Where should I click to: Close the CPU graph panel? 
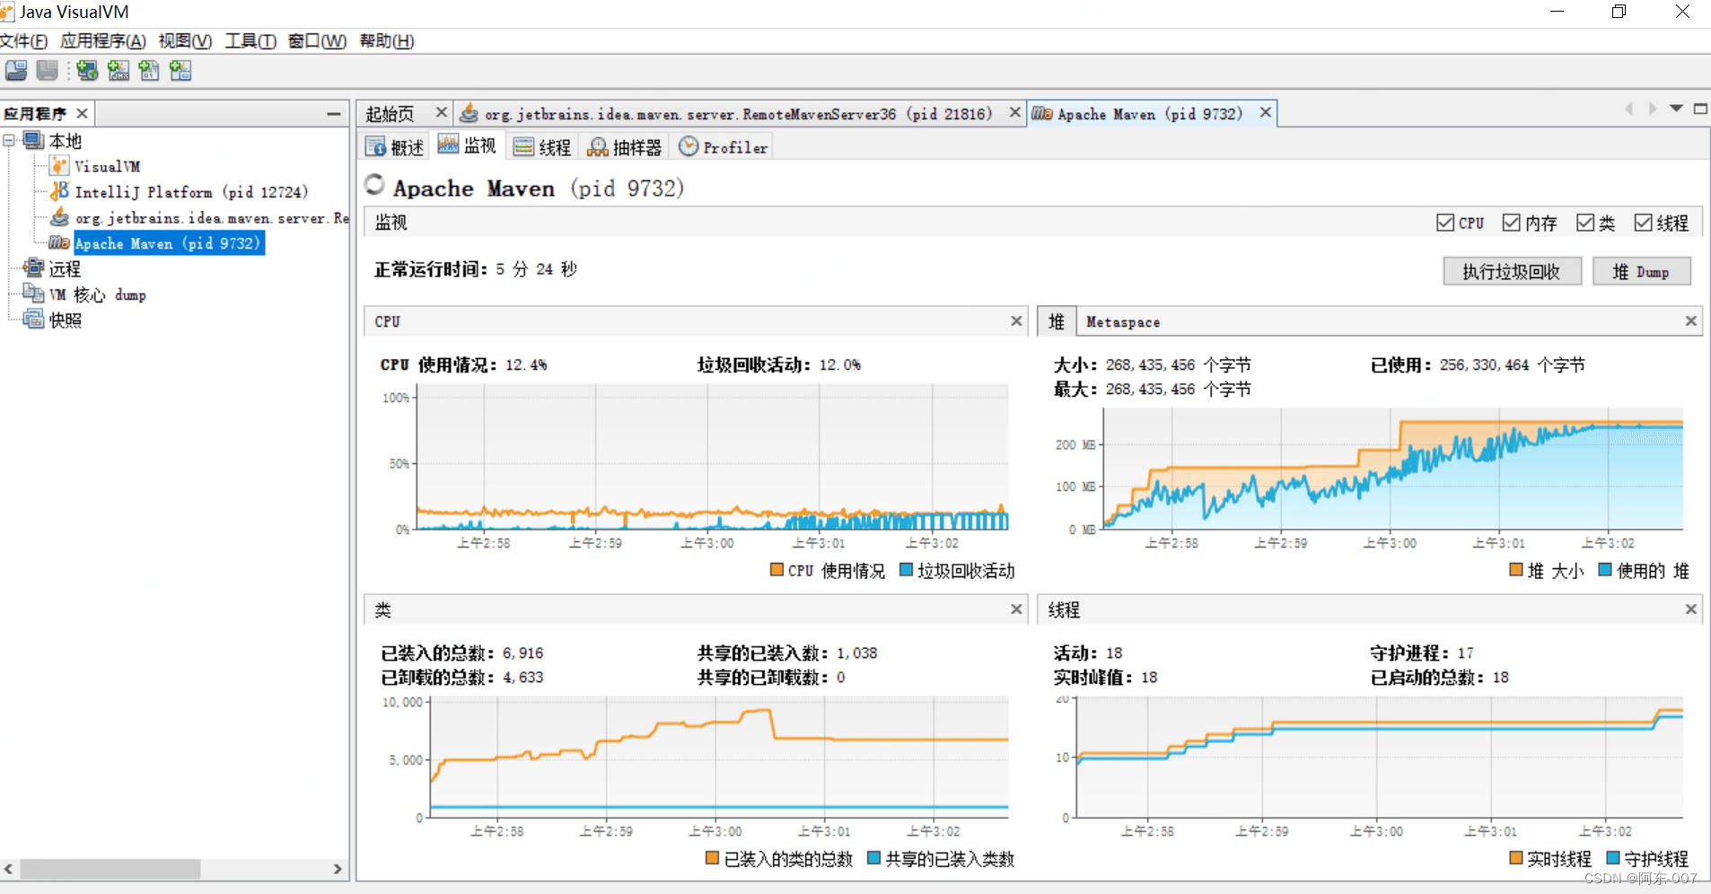point(1016,321)
